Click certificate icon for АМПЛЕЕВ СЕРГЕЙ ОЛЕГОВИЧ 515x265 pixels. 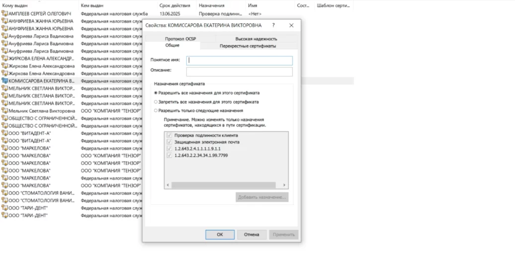tap(5, 14)
